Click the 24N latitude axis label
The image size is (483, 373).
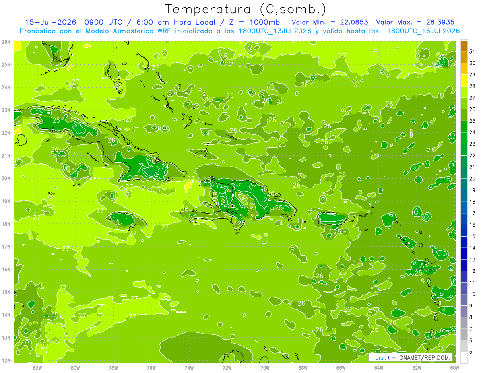point(6,87)
